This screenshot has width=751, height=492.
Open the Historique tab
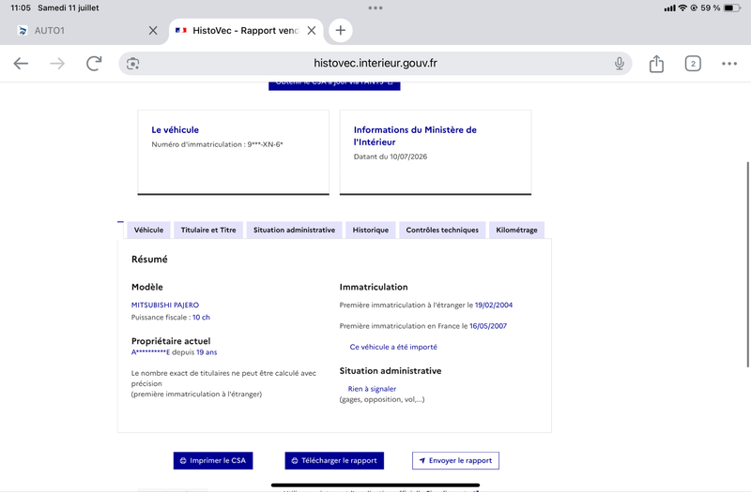click(370, 230)
